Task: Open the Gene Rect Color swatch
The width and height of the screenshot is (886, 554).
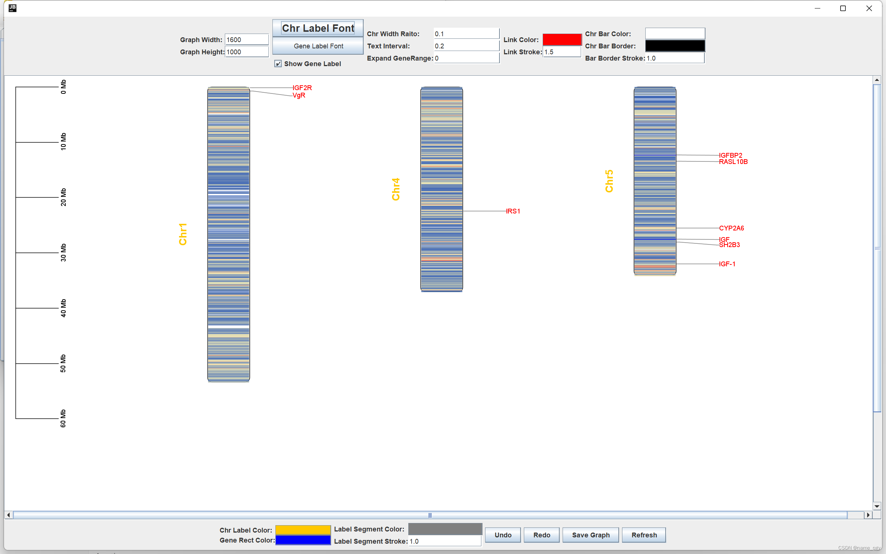Action: tap(303, 540)
